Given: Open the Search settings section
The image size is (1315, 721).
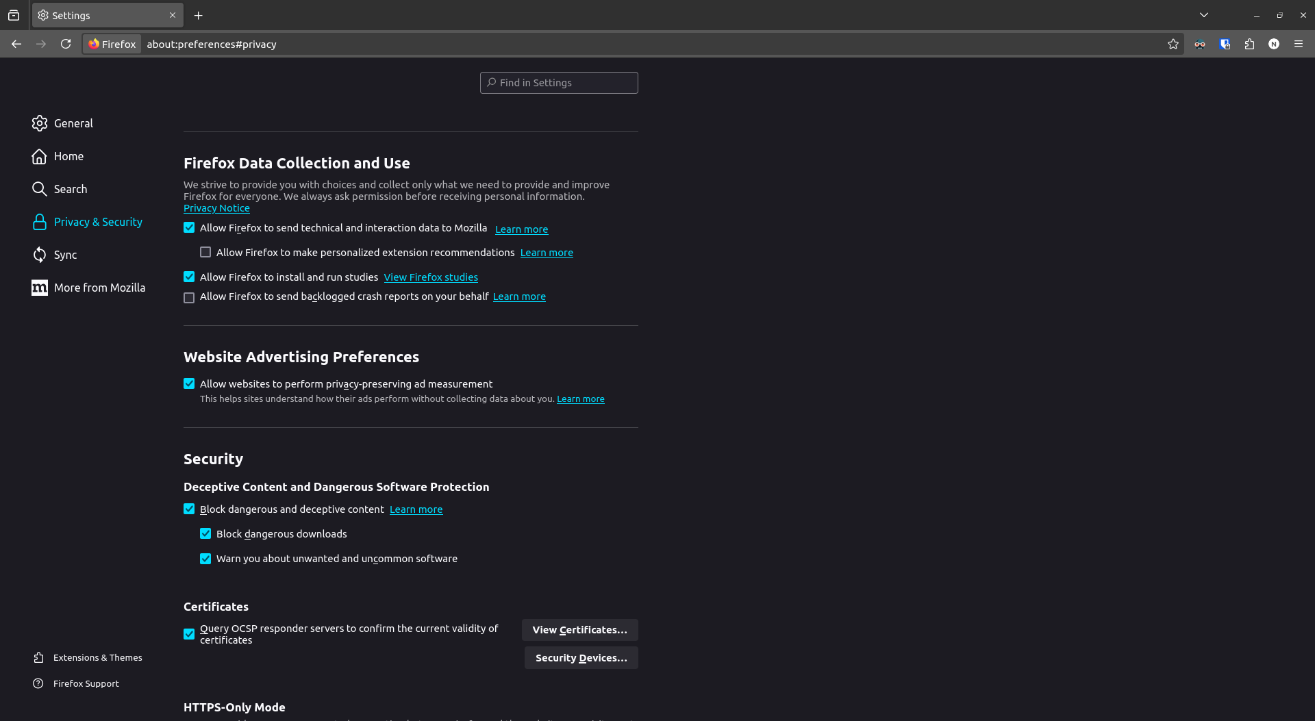Looking at the screenshot, I should point(71,189).
